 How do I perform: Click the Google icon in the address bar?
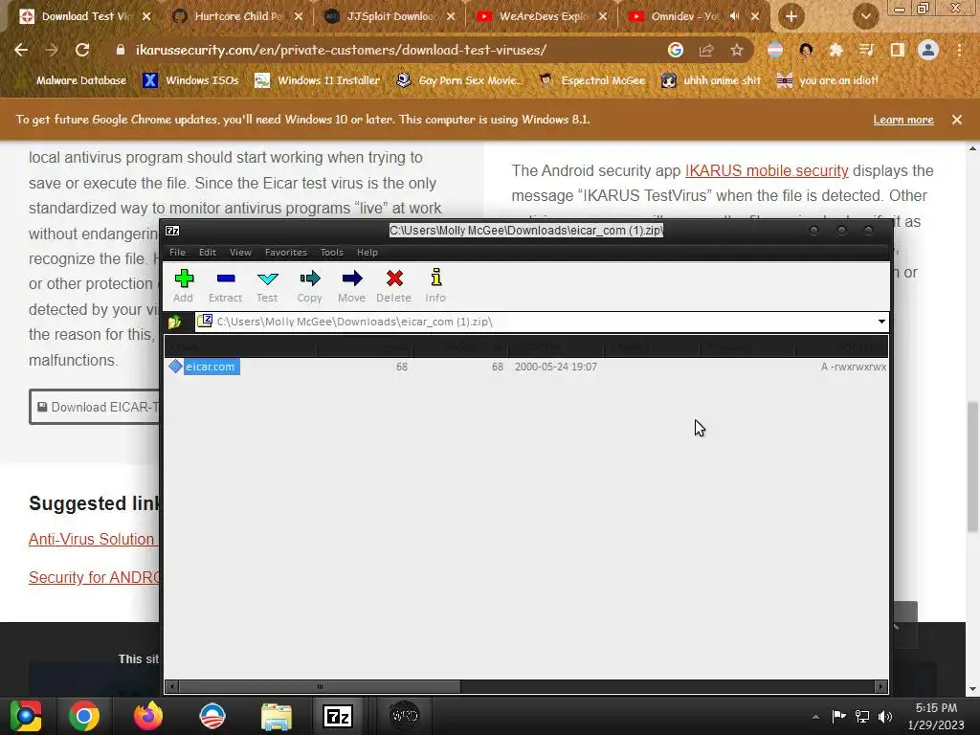click(x=675, y=50)
